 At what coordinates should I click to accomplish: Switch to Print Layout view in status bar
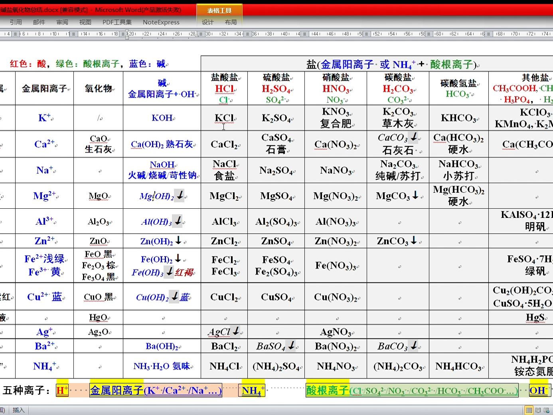pos(529,410)
